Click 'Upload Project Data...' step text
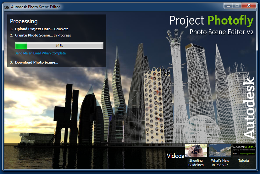The image size is (260, 174). click(34, 29)
